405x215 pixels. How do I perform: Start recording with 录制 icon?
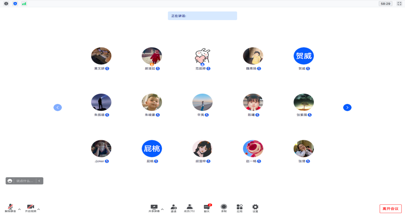pyautogui.click(x=224, y=208)
